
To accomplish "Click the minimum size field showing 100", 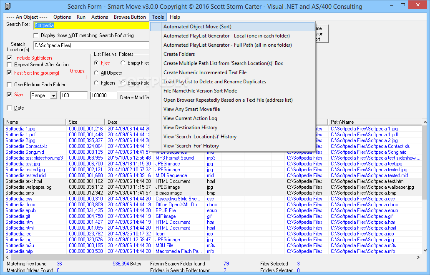I will [74, 95].
